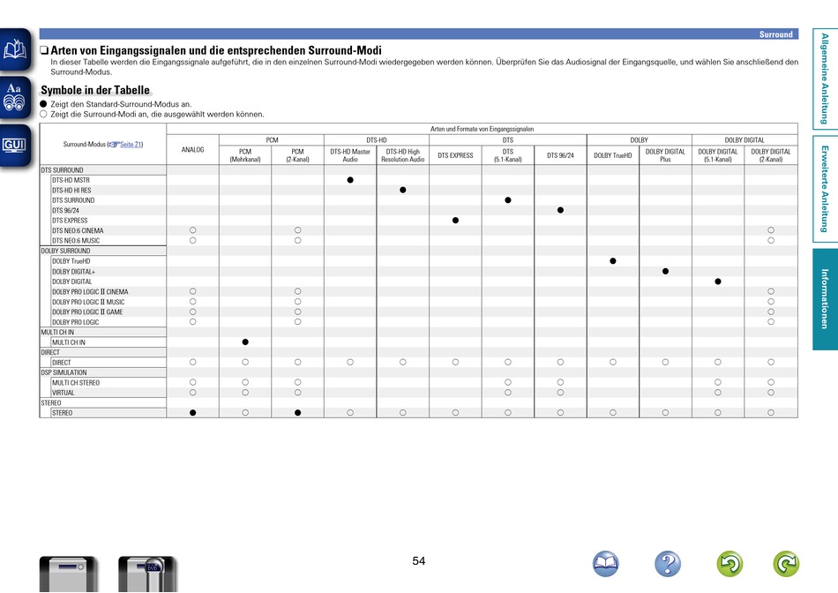Screen dimensions: 838x593
Task: Show the rear panel device image
Action: [x=147, y=574]
